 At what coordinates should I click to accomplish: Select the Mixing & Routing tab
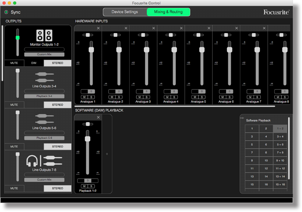point(168,12)
